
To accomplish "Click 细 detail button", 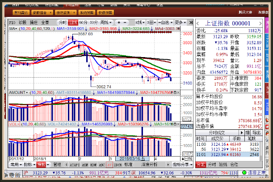I will 248,133.
